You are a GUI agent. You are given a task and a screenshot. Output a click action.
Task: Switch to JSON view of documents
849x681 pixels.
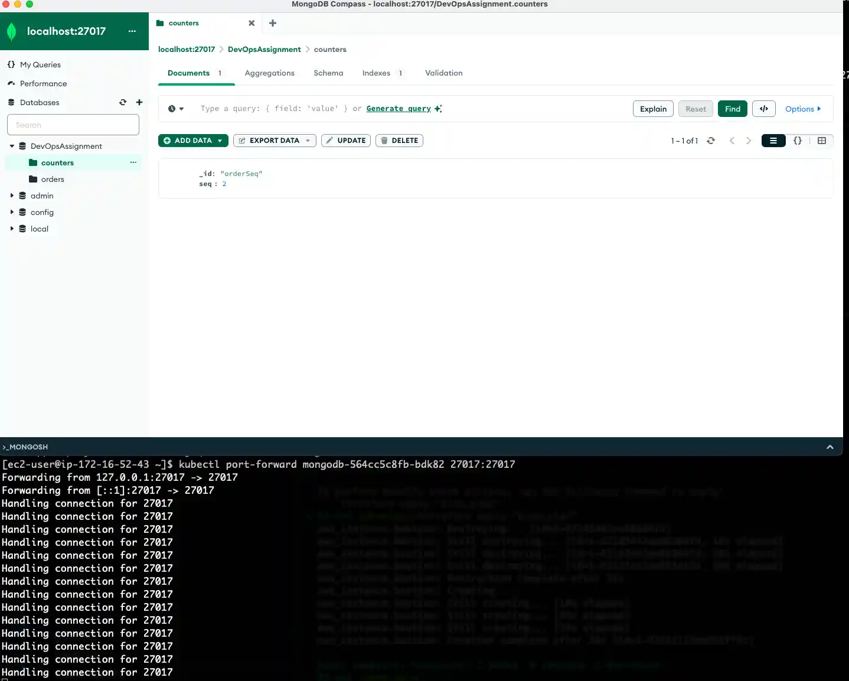point(798,141)
